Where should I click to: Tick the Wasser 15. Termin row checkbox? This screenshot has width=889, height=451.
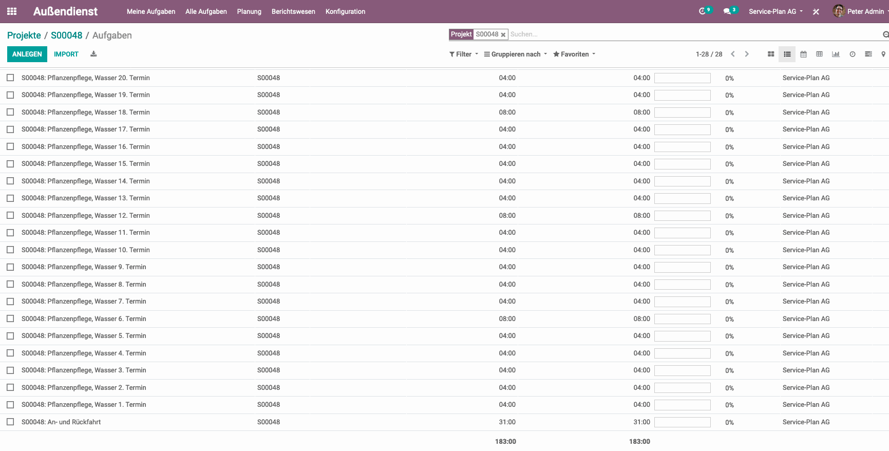pyautogui.click(x=10, y=163)
